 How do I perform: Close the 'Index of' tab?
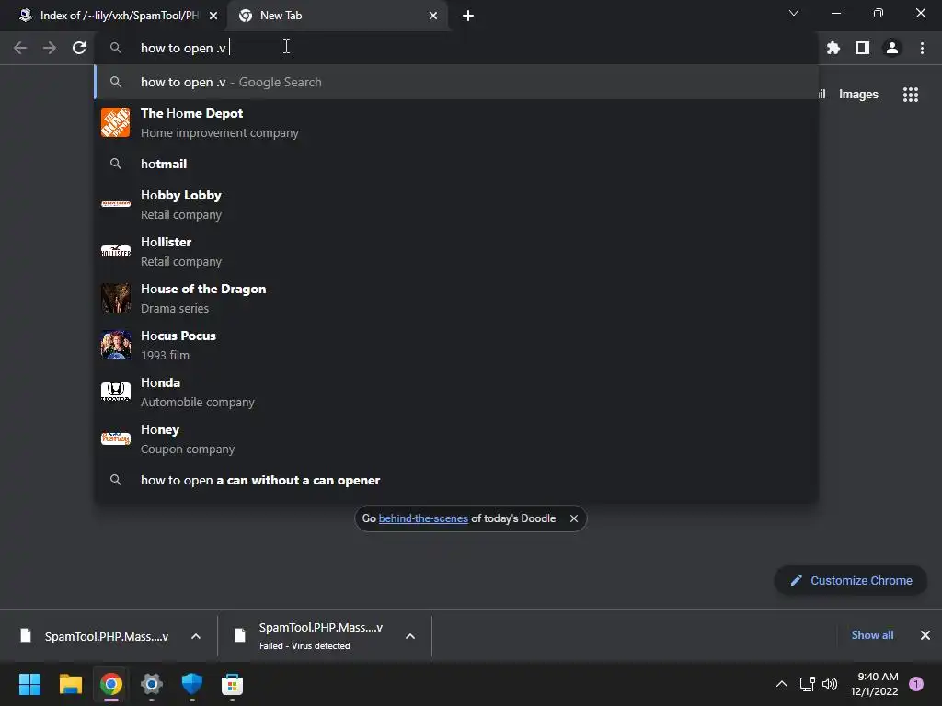(x=213, y=16)
